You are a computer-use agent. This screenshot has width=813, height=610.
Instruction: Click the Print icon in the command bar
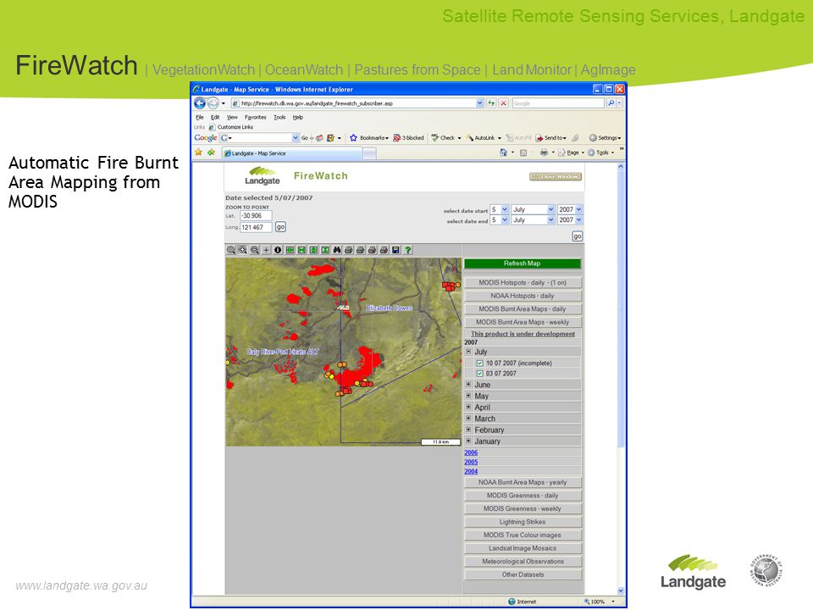click(544, 152)
